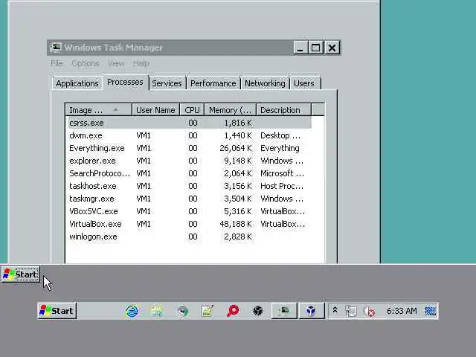The height and width of the screenshot is (357, 476).
Task: Sort by Description column header
Action: 284,110
